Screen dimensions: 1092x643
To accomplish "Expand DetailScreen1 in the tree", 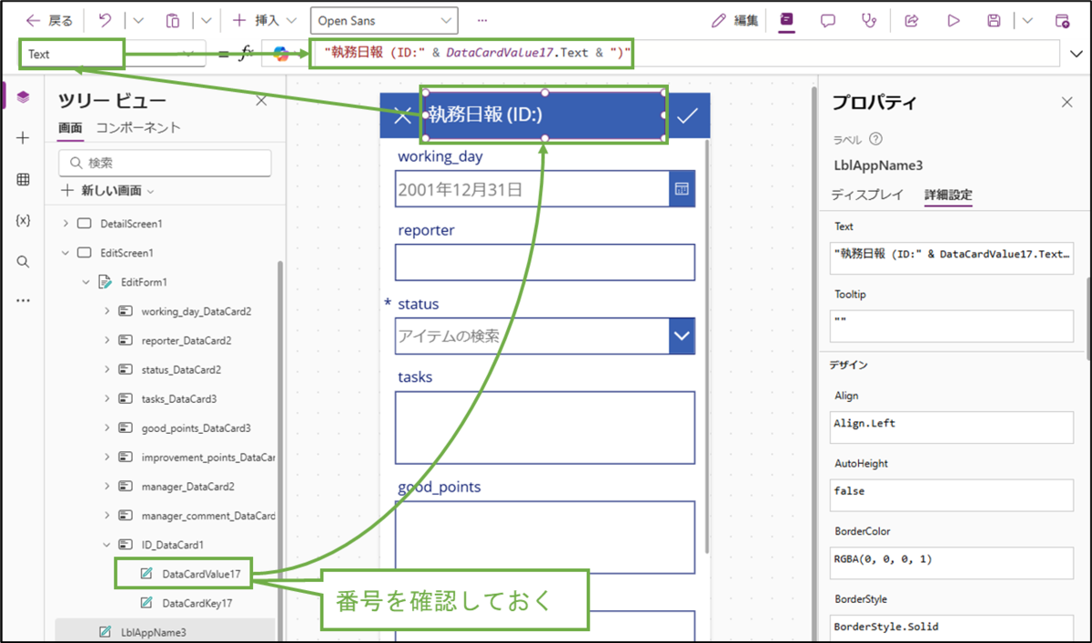I will coord(66,223).
